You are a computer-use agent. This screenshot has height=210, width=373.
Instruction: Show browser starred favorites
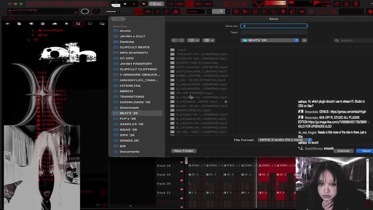[66, 24]
